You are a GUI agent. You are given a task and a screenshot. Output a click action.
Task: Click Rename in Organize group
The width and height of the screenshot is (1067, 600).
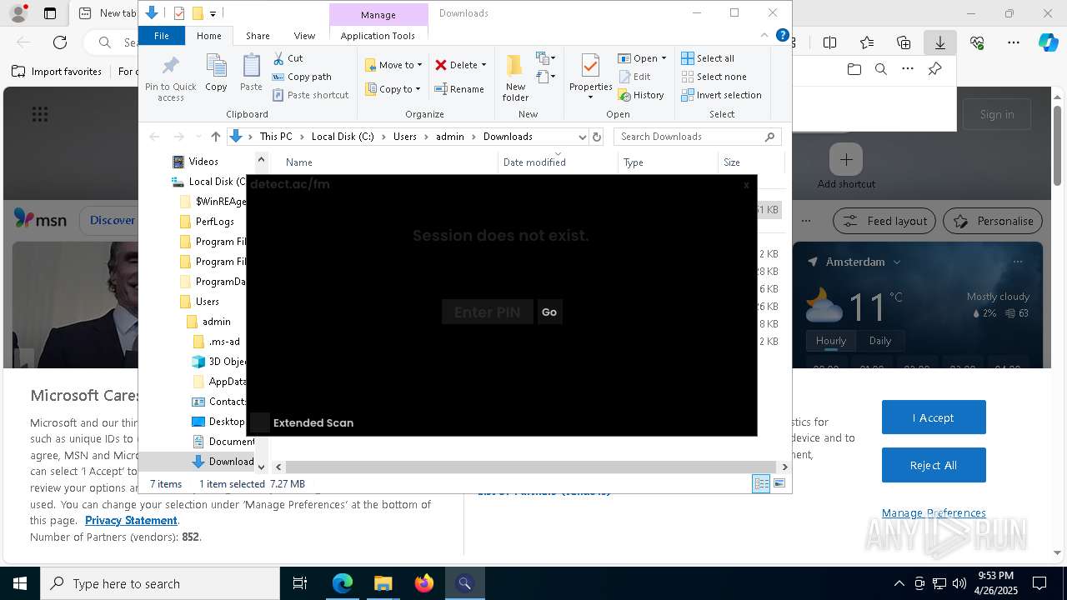pyautogui.click(x=459, y=89)
